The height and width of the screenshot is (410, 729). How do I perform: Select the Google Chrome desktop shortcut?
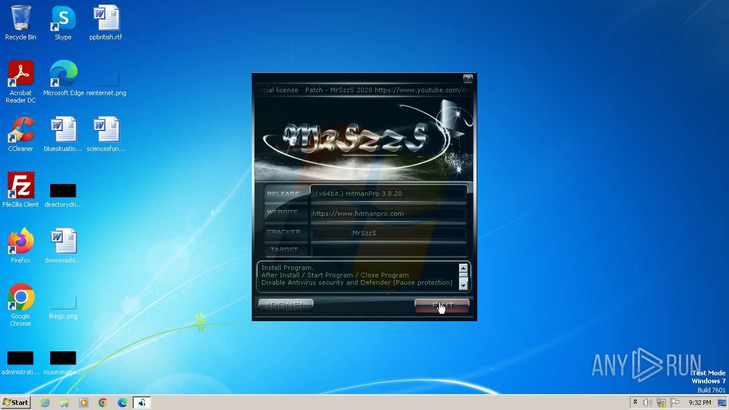(21, 305)
